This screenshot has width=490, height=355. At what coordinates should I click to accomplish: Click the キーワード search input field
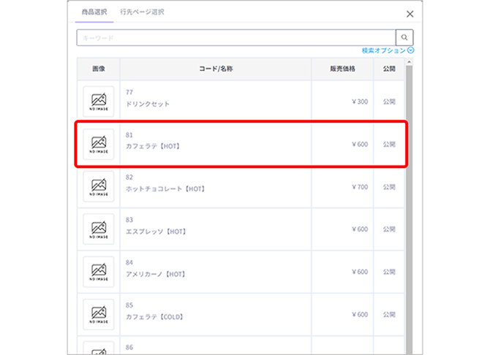tap(235, 38)
